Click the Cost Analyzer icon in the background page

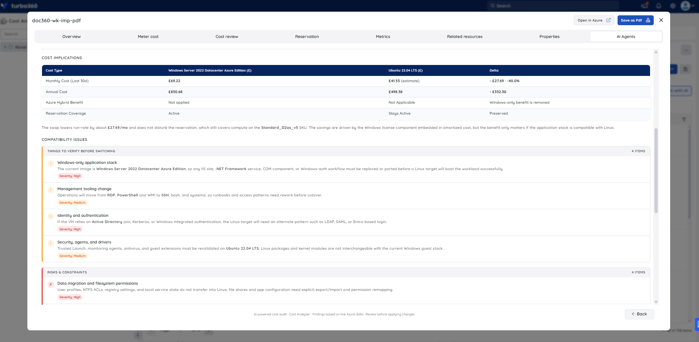[4, 21]
